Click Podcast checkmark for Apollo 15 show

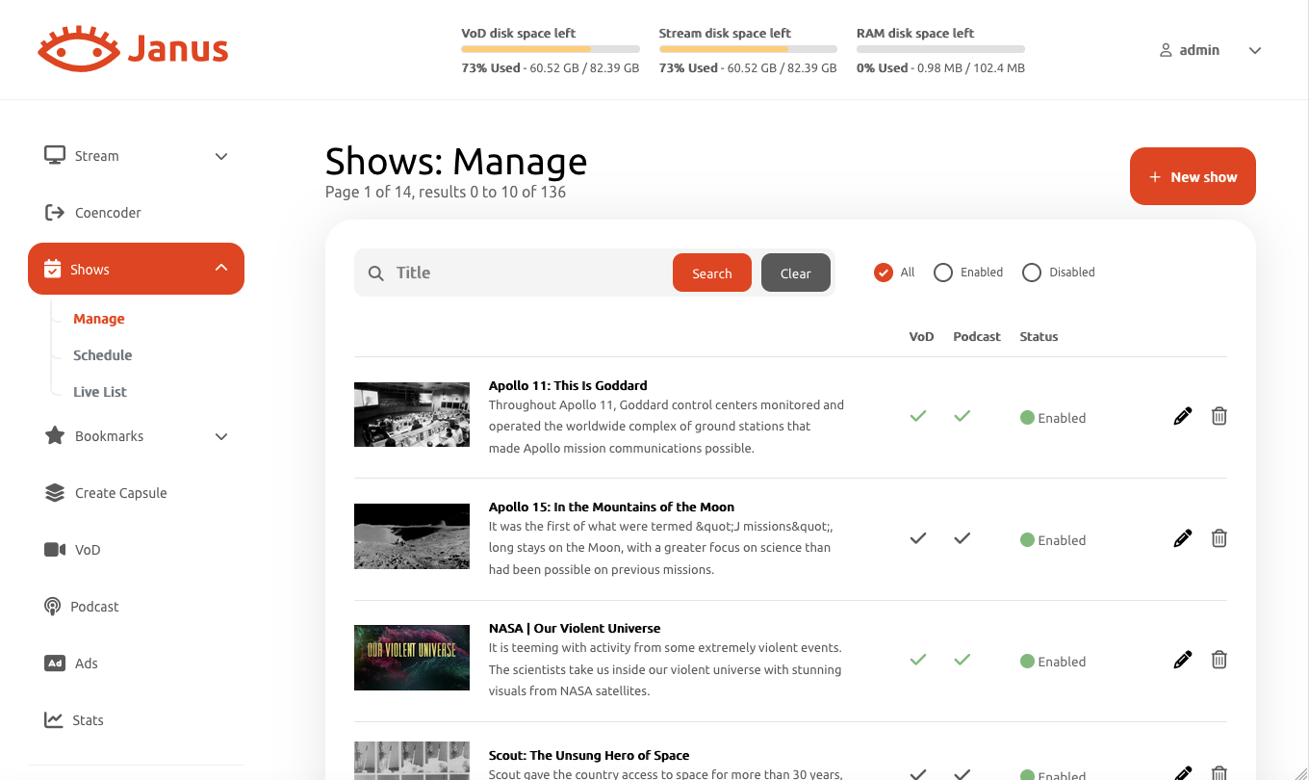(x=962, y=538)
